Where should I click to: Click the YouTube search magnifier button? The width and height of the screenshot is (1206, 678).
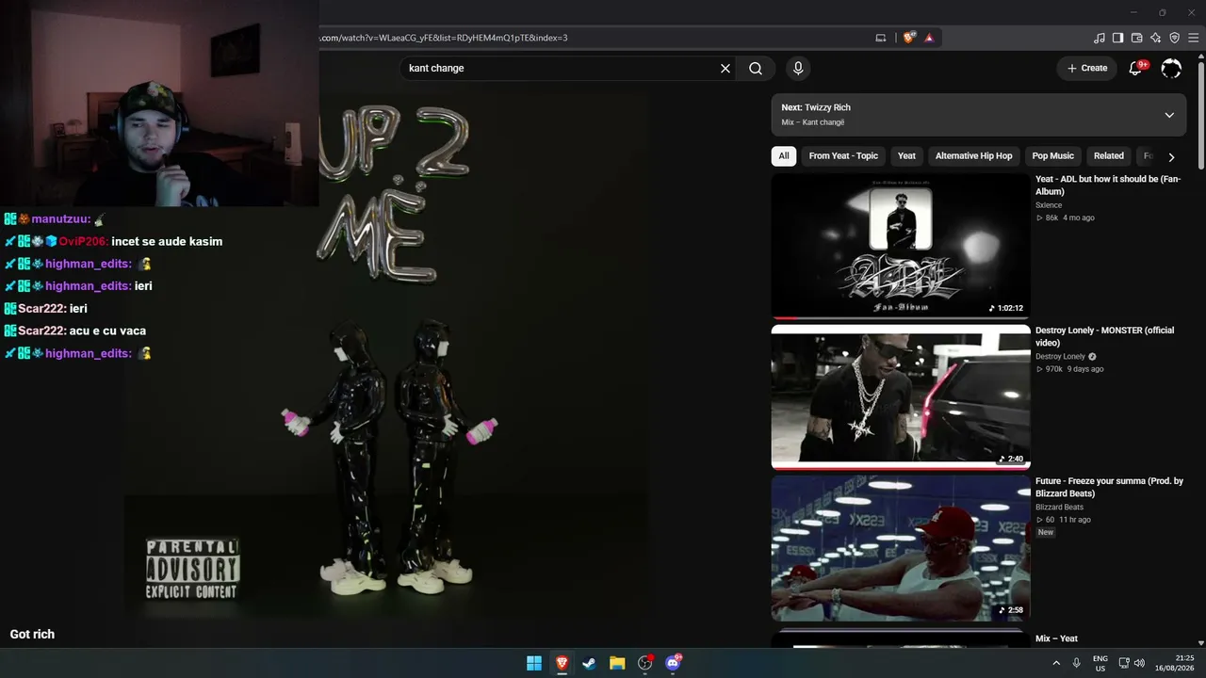coord(756,68)
